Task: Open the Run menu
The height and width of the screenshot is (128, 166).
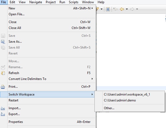Action: (x=62, y=2)
